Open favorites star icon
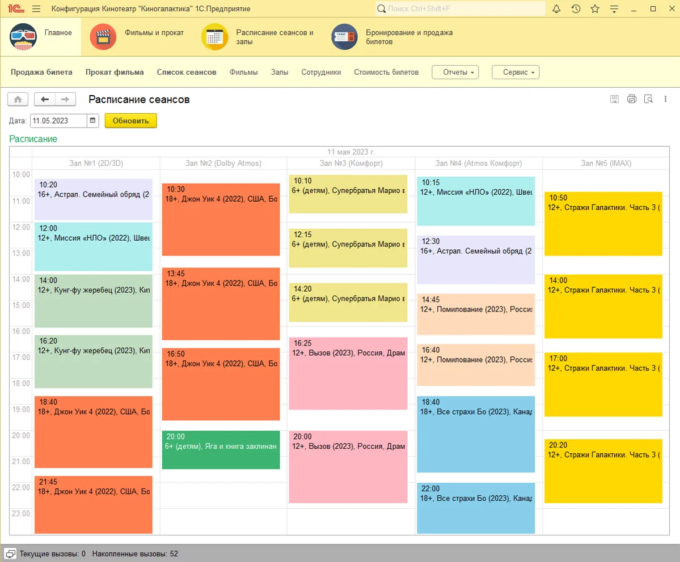Viewport: 680px width, 562px height. click(x=595, y=8)
